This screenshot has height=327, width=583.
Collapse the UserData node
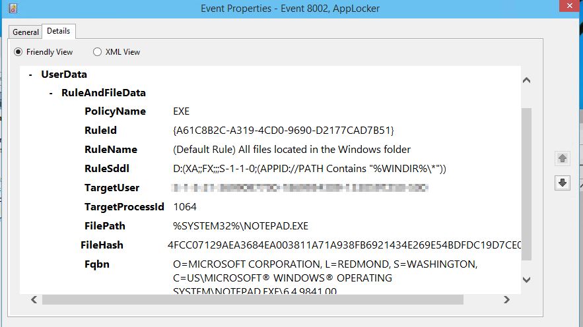click(x=31, y=74)
